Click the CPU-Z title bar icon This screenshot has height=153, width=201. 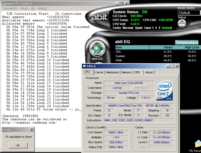pyautogui.click(x=84, y=66)
